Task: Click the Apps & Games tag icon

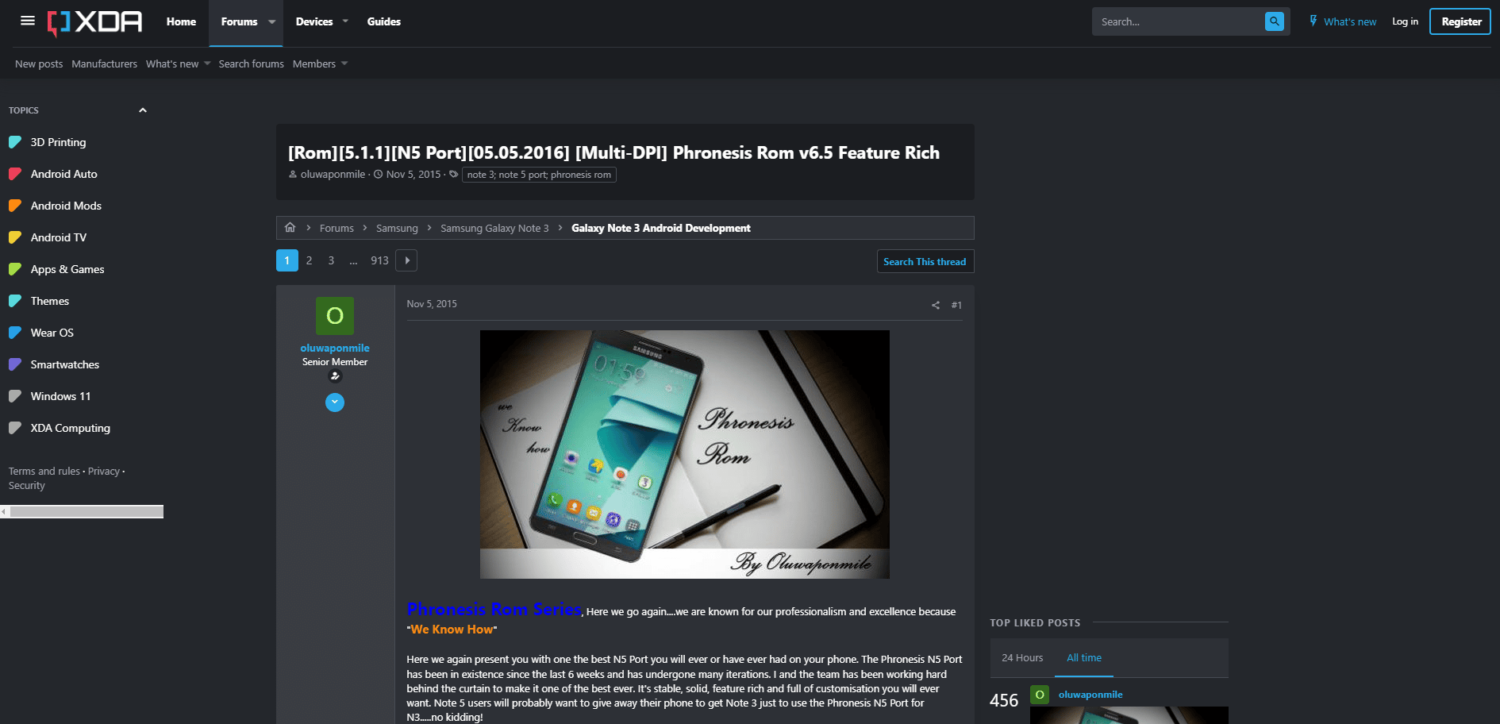Action: coord(14,269)
